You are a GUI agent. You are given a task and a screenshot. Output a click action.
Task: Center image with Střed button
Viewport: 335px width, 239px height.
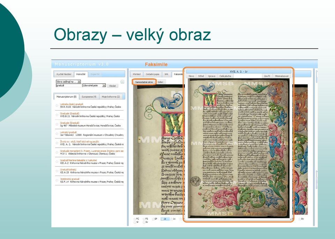click(x=201, y=76)
